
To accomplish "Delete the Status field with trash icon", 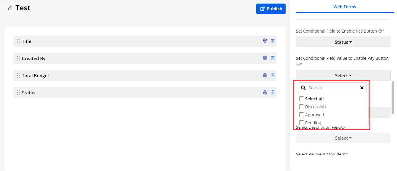I will point(273,93).
